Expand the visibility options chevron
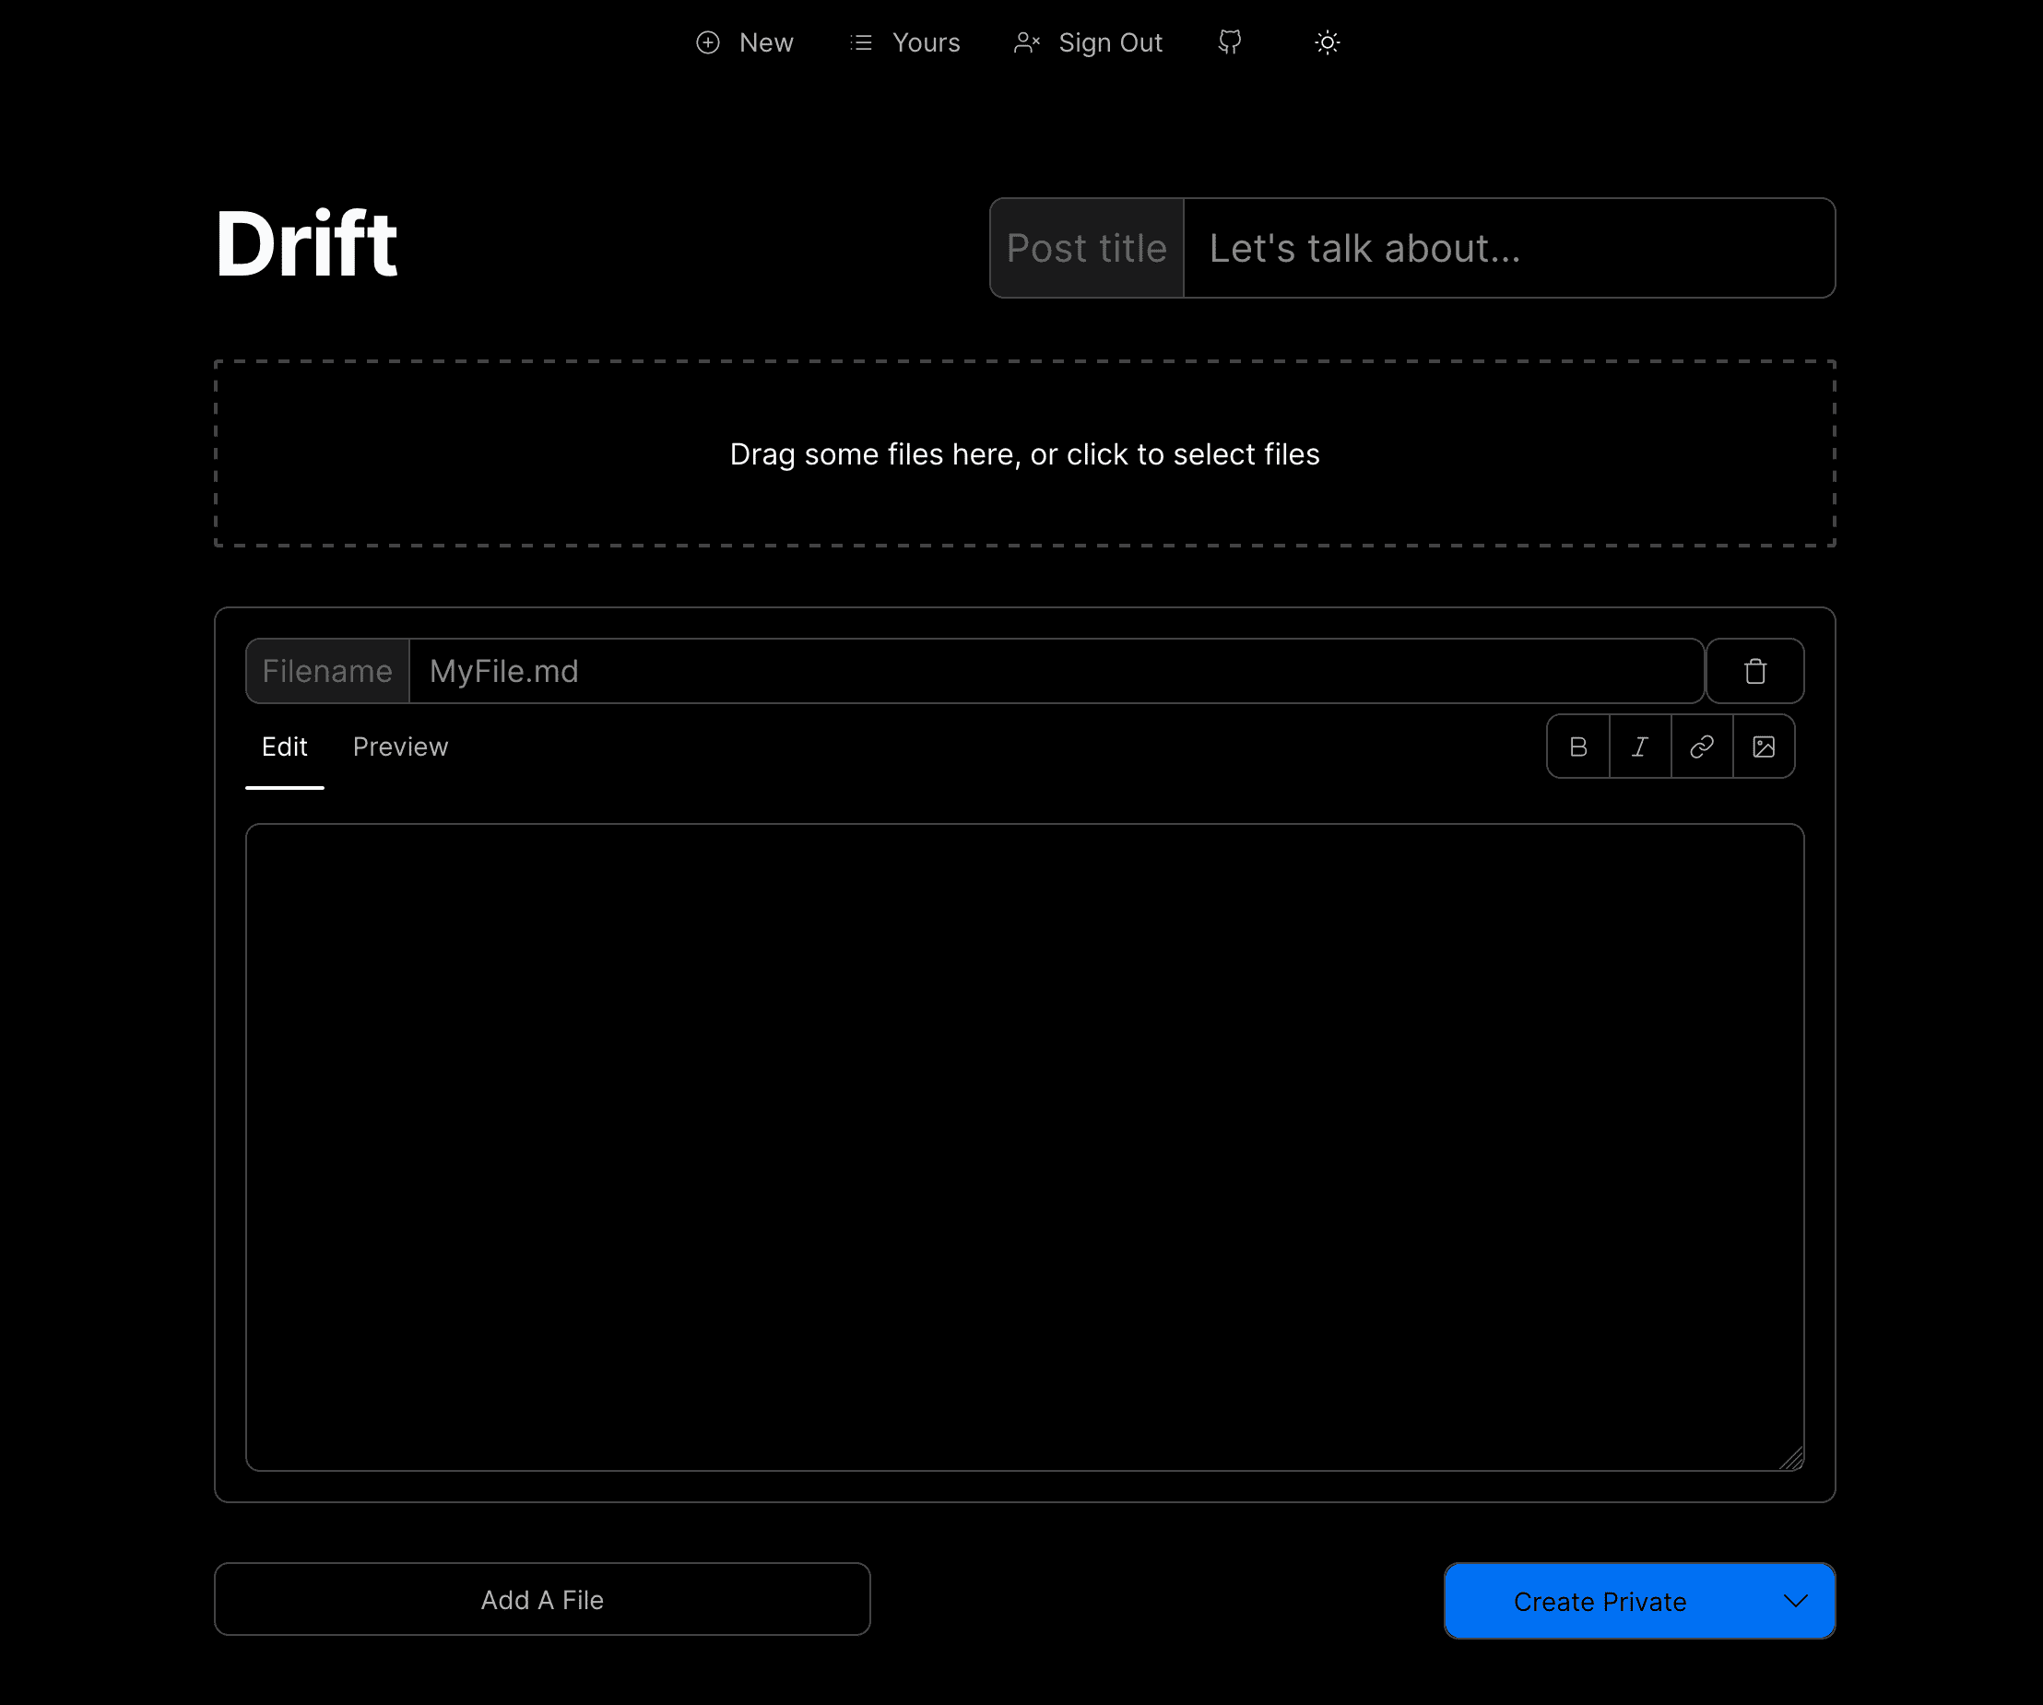The width and height of the screenshot is (2043, 1705). click(1795, 1600)
